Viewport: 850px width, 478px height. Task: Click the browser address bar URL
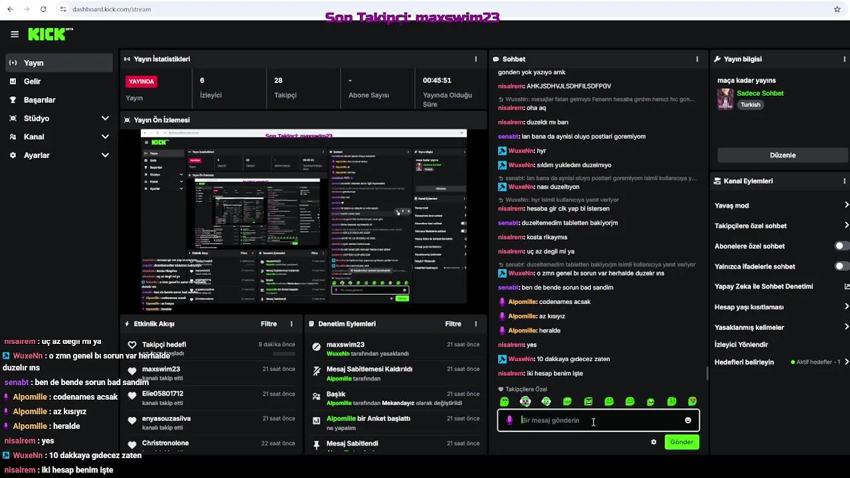112,9
